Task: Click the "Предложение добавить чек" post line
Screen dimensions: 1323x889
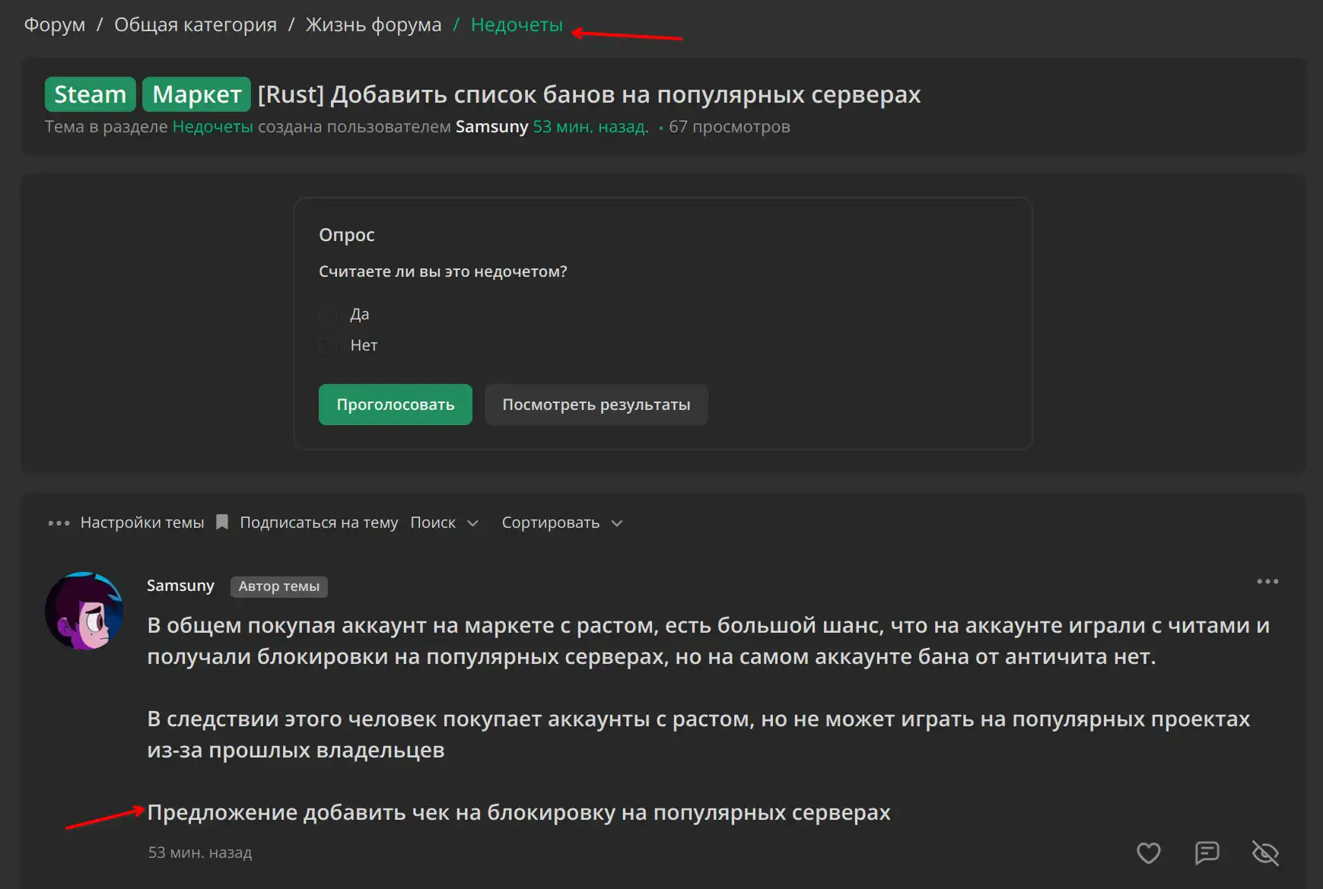Action: (519, 812)
